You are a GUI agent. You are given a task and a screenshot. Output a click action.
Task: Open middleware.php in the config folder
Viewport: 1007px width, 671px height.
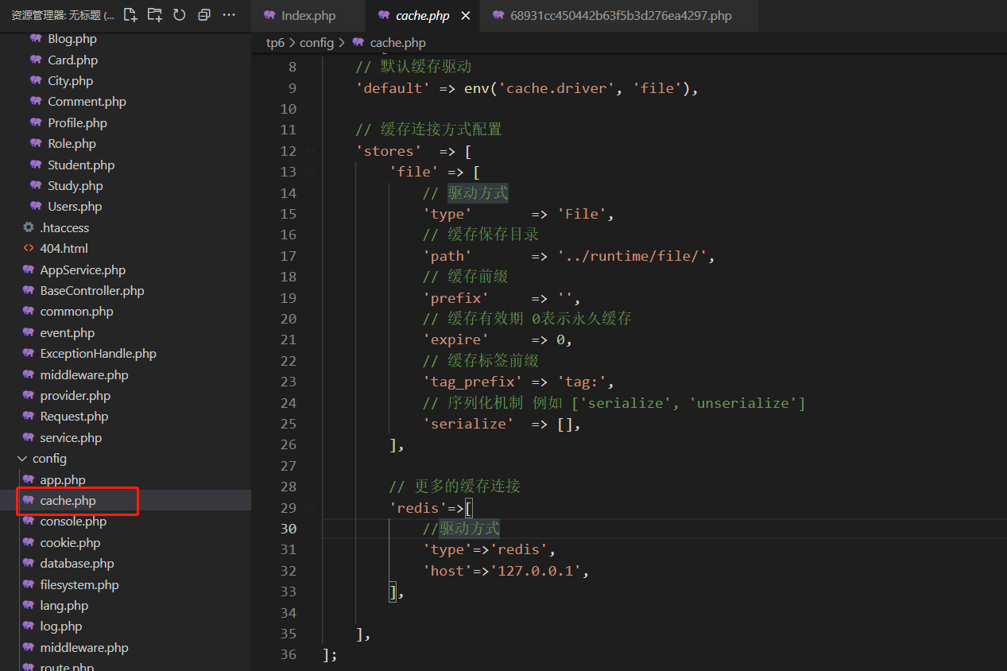[x=84, y=648]
